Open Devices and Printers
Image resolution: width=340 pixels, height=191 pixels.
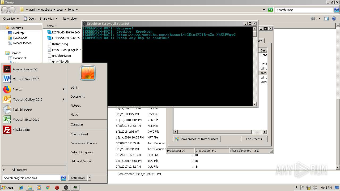(84, 143)
